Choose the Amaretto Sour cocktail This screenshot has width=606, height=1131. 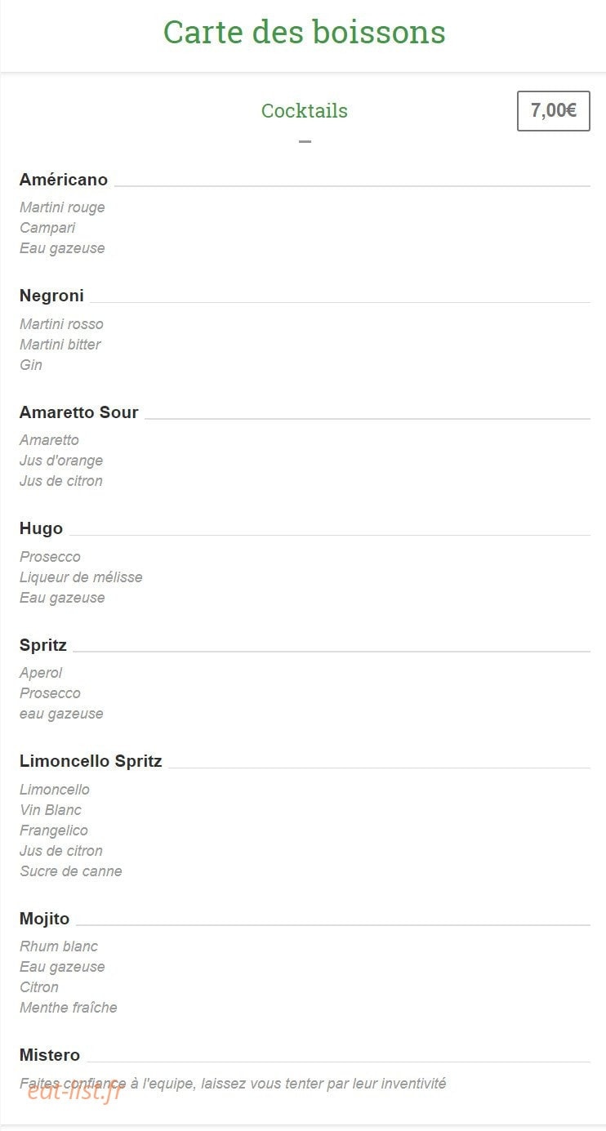coord(79,412)
